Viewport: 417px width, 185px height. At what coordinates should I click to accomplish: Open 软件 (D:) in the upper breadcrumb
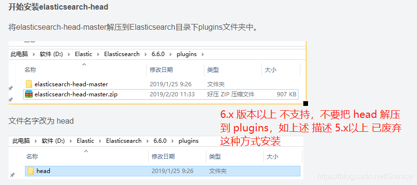[51, 54]
